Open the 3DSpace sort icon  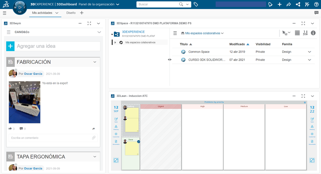click(x=305, y=33)
